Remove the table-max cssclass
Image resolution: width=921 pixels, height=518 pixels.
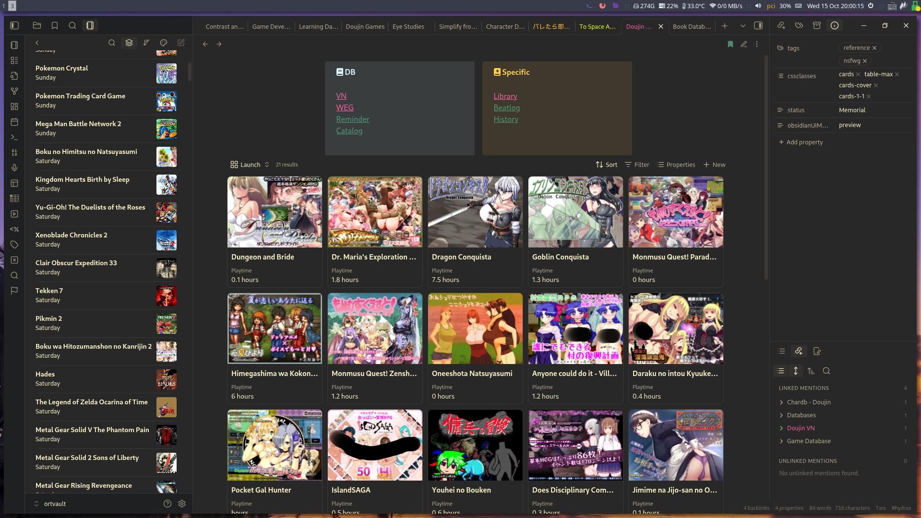[x=897, y=74]
